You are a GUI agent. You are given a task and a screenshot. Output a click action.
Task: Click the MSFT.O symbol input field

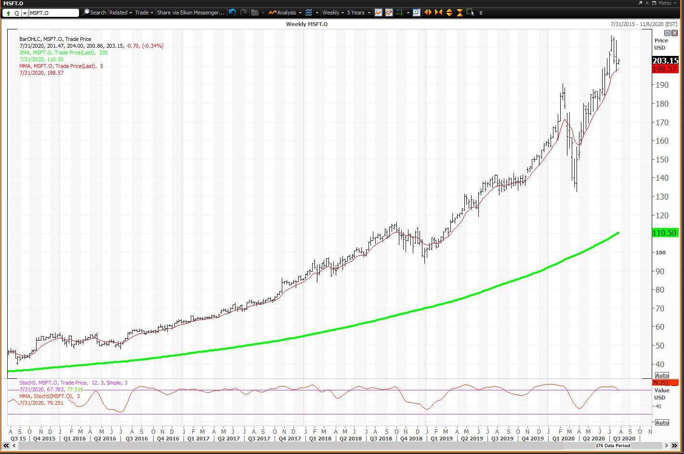click(x=53, y=13)
